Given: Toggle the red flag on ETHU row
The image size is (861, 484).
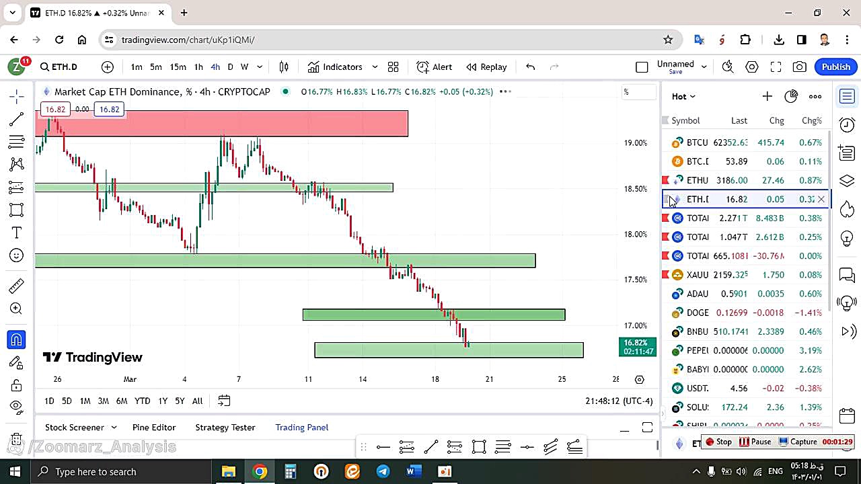Looking at the screenshot, I should [666, 180].
